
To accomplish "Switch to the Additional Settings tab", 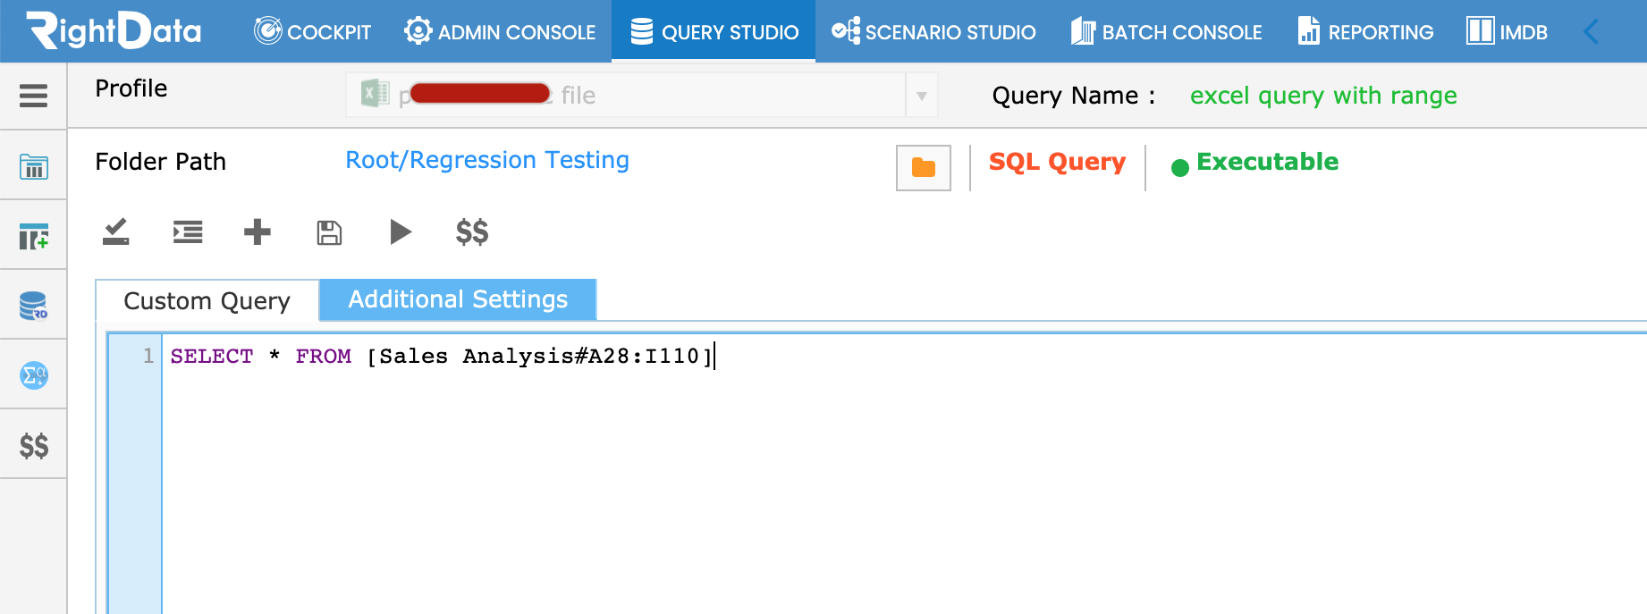I will 458,299.
